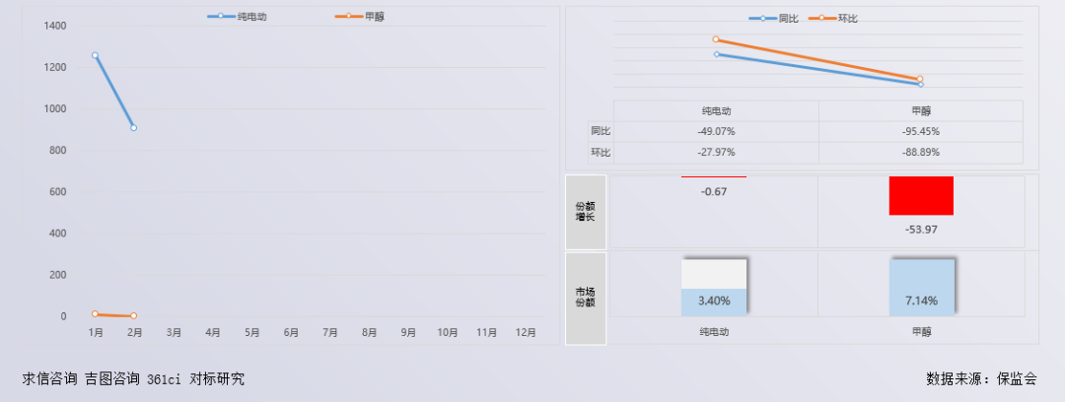Click the 3.40% 纯电动 market share bar
1065x402 pixels.
[714, 301]
